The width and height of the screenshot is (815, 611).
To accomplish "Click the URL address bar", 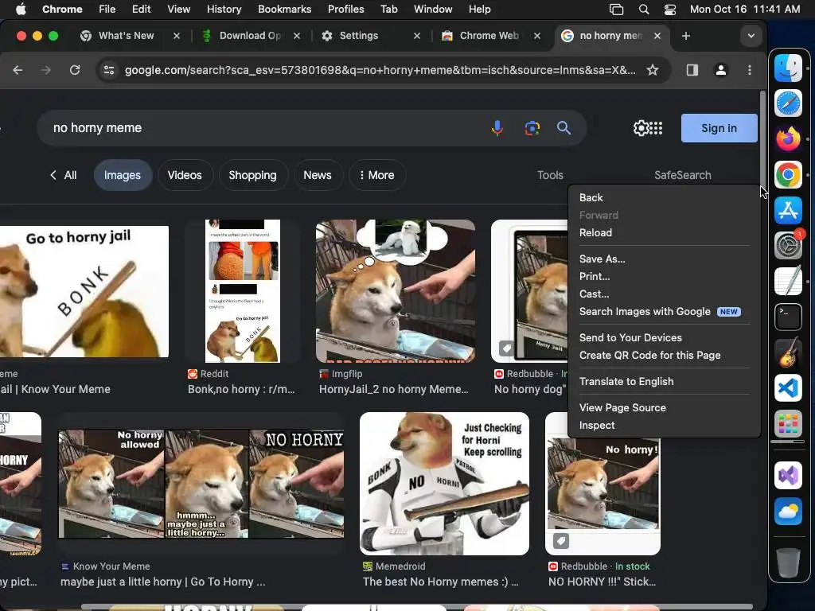I will tap(380, 70).
